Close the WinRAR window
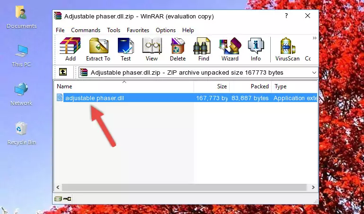Screen dimensions: 364x214 (308, 16)
